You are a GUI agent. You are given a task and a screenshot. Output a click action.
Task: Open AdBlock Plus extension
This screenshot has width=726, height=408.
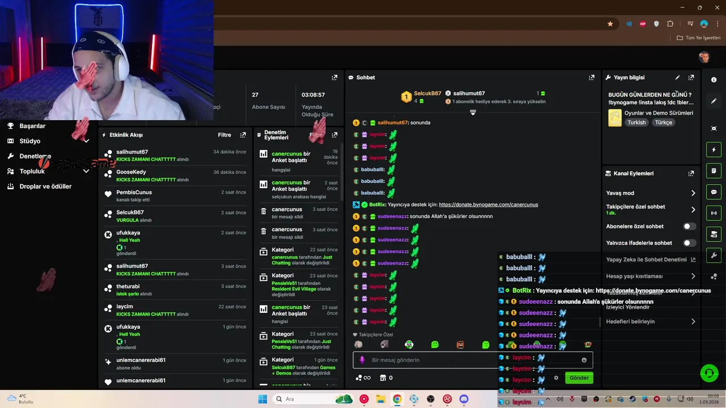coord(643,24)
